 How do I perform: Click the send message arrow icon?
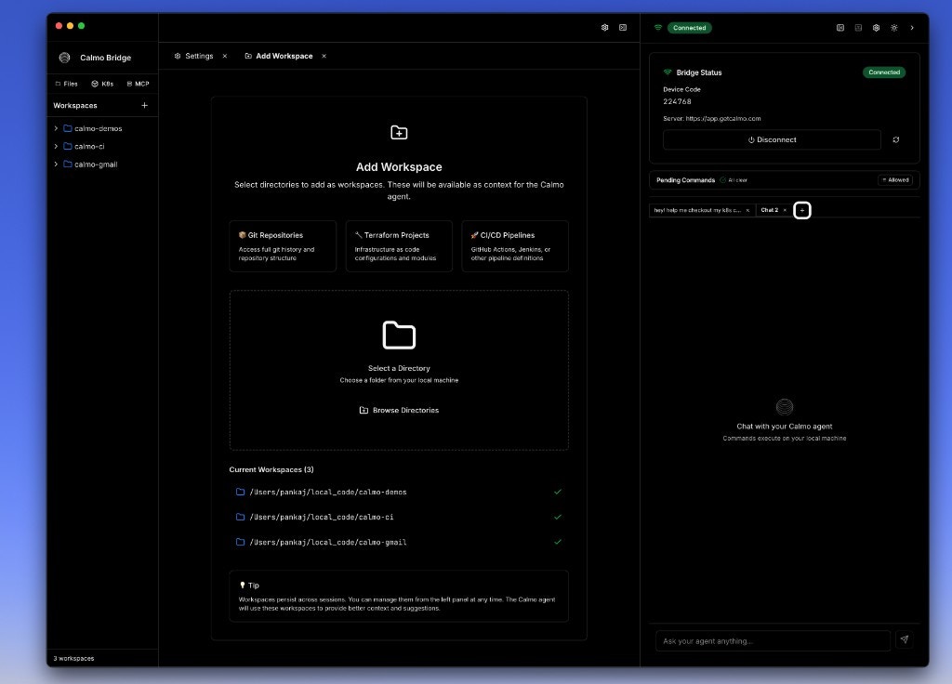(904, 639)
